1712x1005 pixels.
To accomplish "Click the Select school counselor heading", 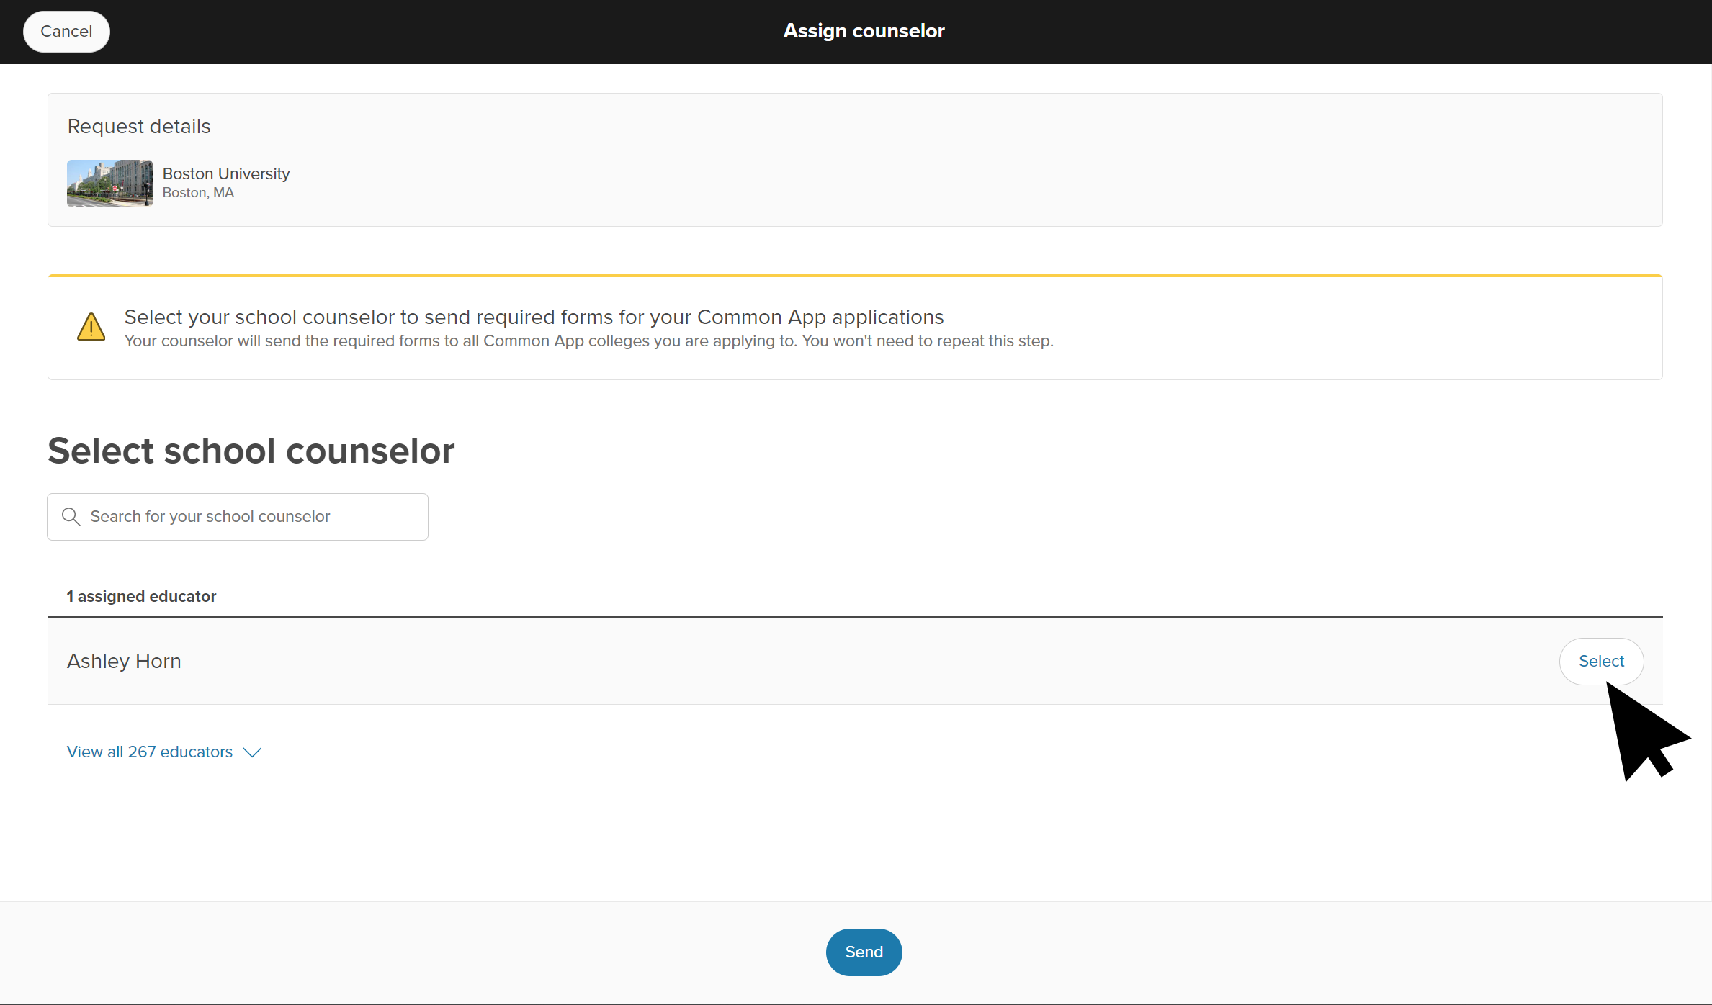I will click(251, 450).
